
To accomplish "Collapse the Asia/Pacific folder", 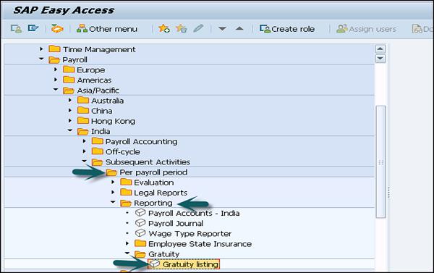I will click(x=56, y=90).
